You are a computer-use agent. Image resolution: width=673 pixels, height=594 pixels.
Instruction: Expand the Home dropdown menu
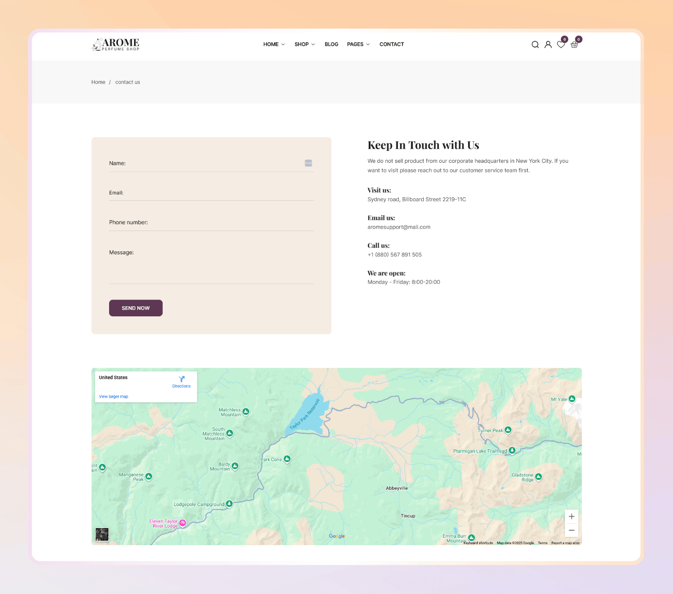[x=274, y=44]
